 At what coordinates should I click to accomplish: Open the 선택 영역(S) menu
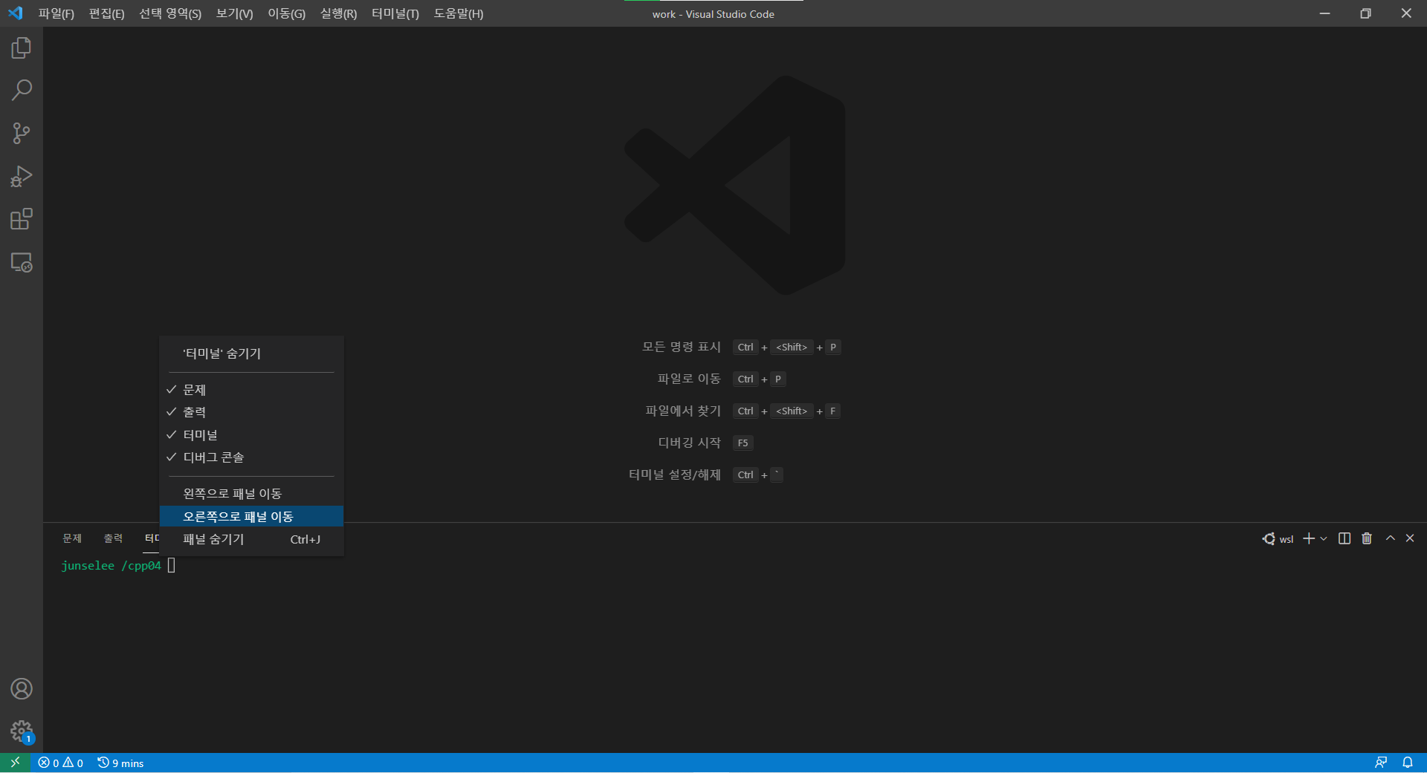tap(170, 13)
